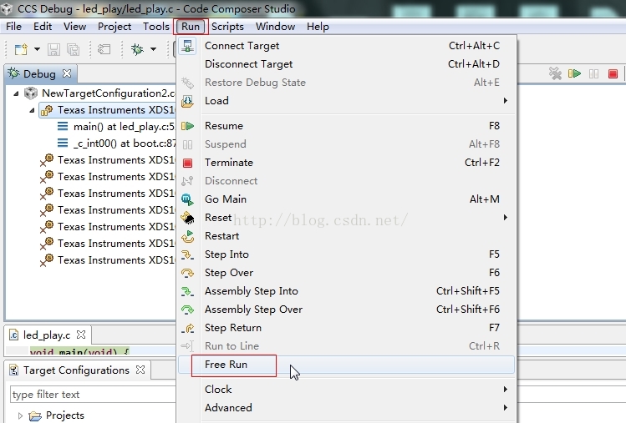Screen dimensions: 626x423
Task: Click Resume button in Debug view toolbar
Action: coord(574,73)
